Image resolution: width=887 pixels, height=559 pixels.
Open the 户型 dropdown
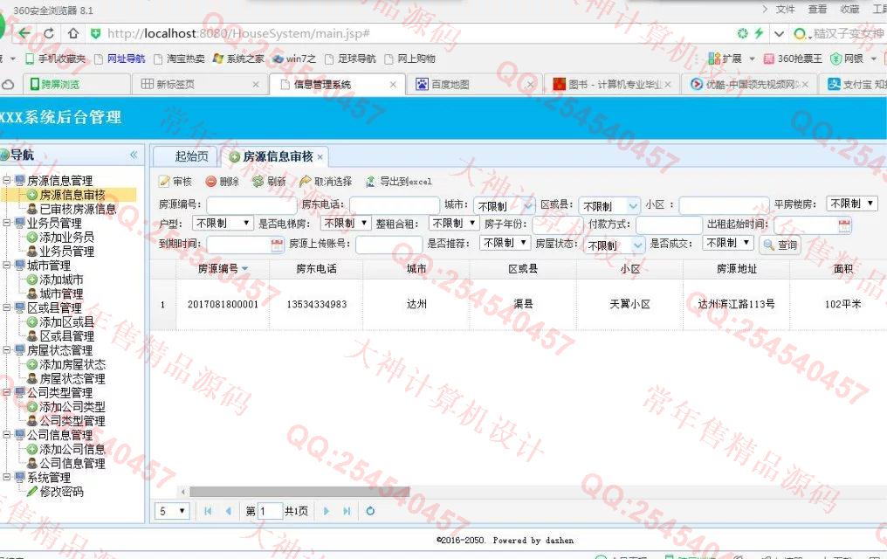pyautogui.click(x=223, y=224)
